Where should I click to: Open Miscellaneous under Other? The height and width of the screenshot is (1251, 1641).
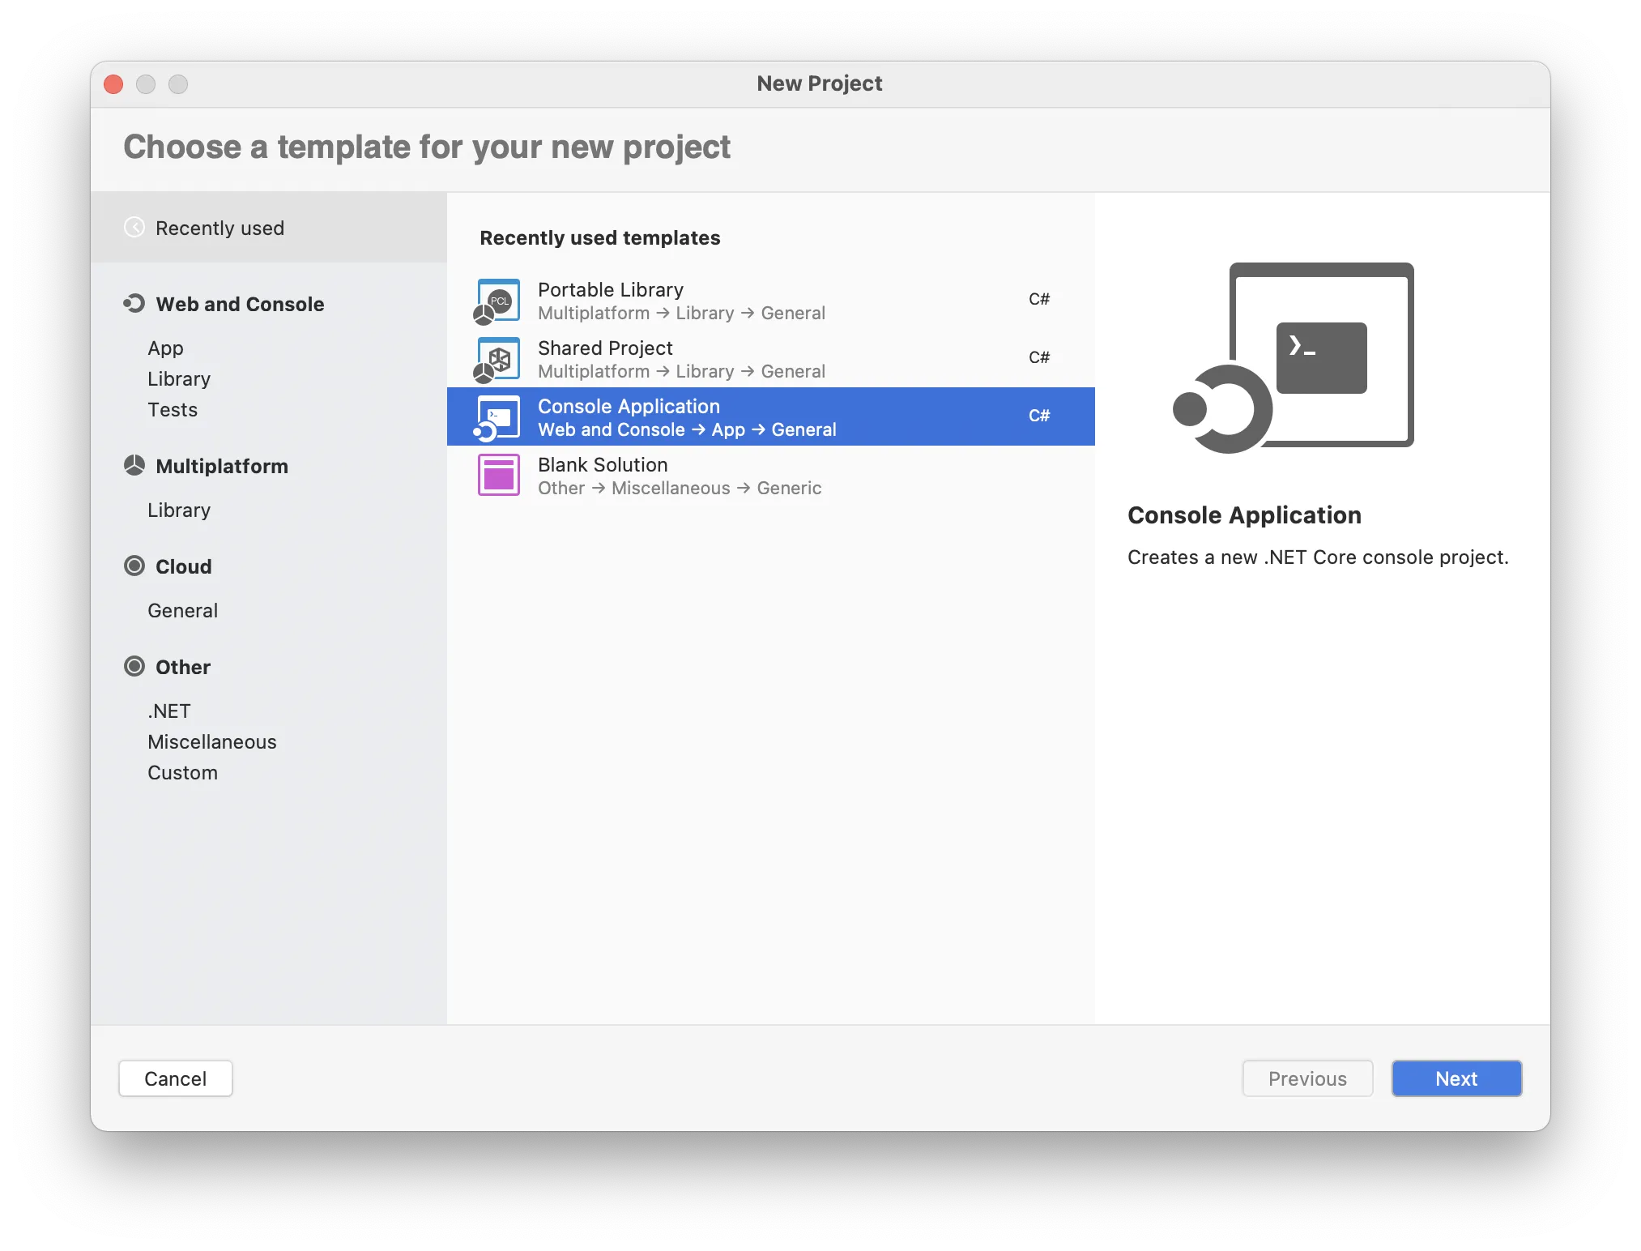tap(212, 742)
